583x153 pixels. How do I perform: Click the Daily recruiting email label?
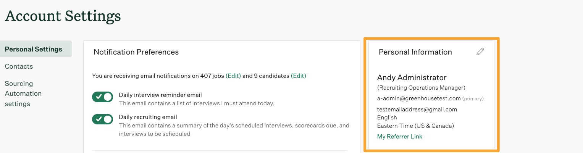148,117
